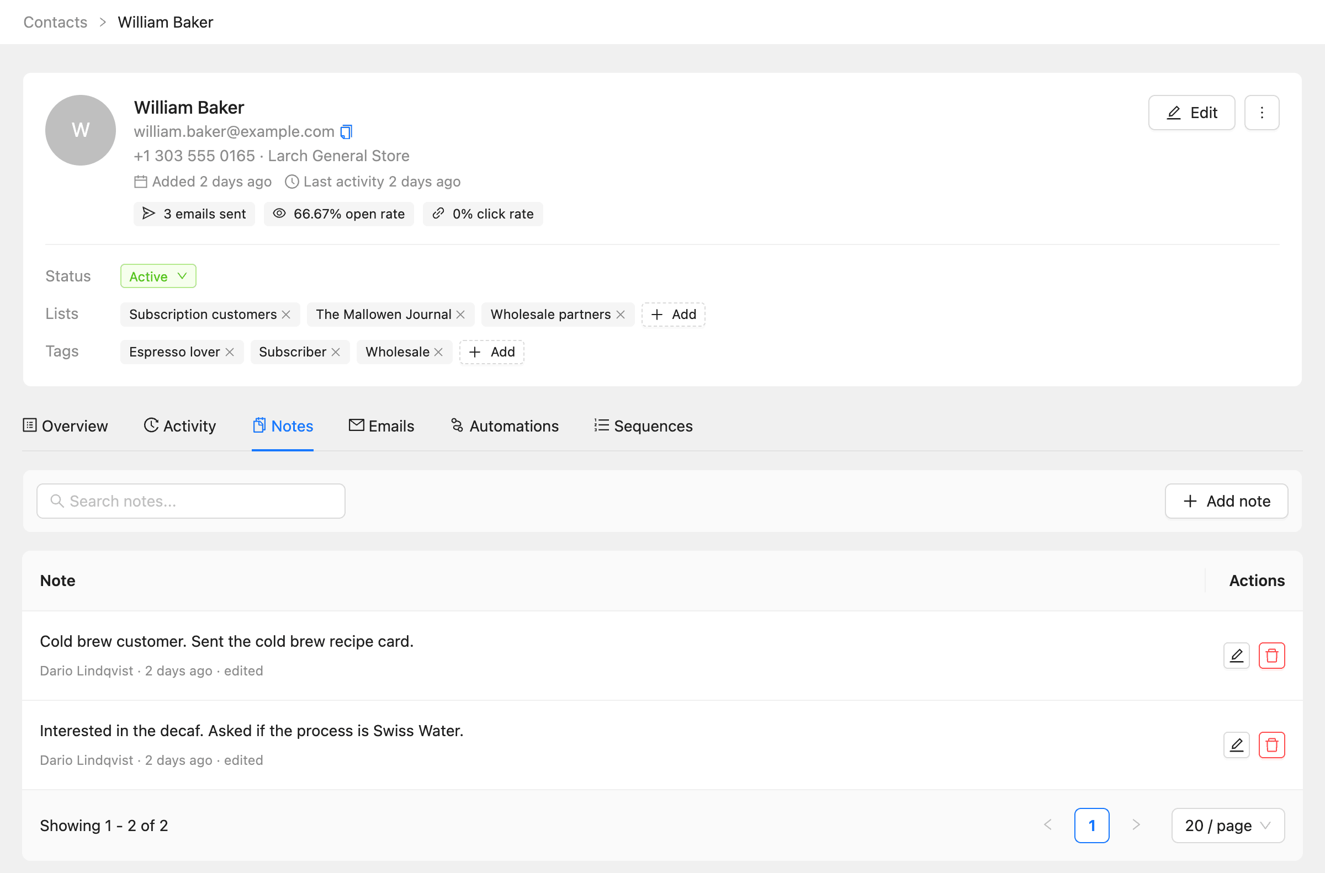Click the william.baker@example.com email text
This screenshot has width=1325, height=873.
[x=234, y=131]
